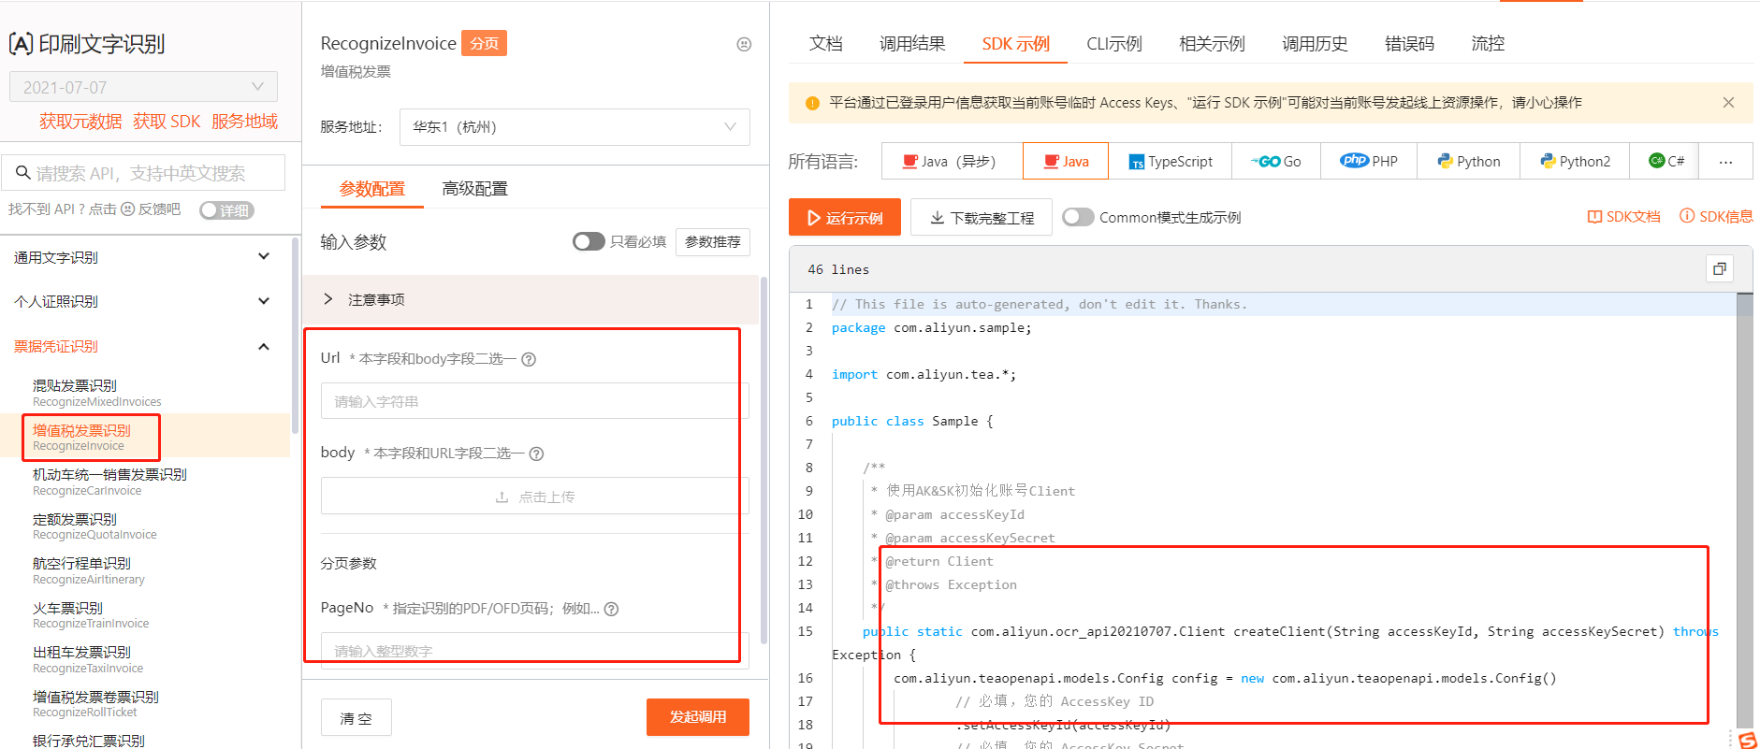Open the CLI示例 tab

click(x=1114, y=44)
